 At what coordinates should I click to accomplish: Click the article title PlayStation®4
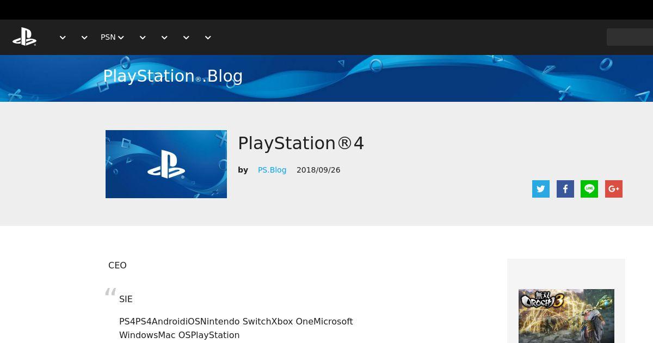pyautogui.click(x=301, y=143)
